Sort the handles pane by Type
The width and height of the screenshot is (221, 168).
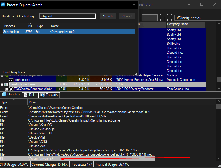(14, 102)
